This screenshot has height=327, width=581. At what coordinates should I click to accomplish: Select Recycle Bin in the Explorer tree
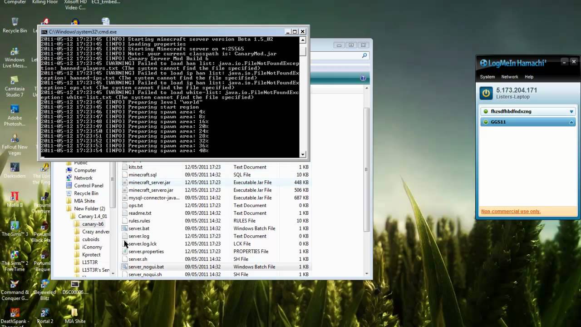click(86, 193)
